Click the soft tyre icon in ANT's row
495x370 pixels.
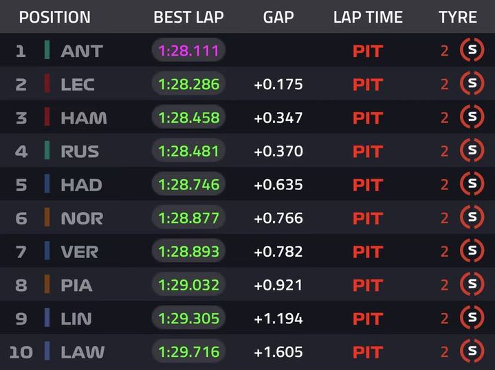point(472,50)
